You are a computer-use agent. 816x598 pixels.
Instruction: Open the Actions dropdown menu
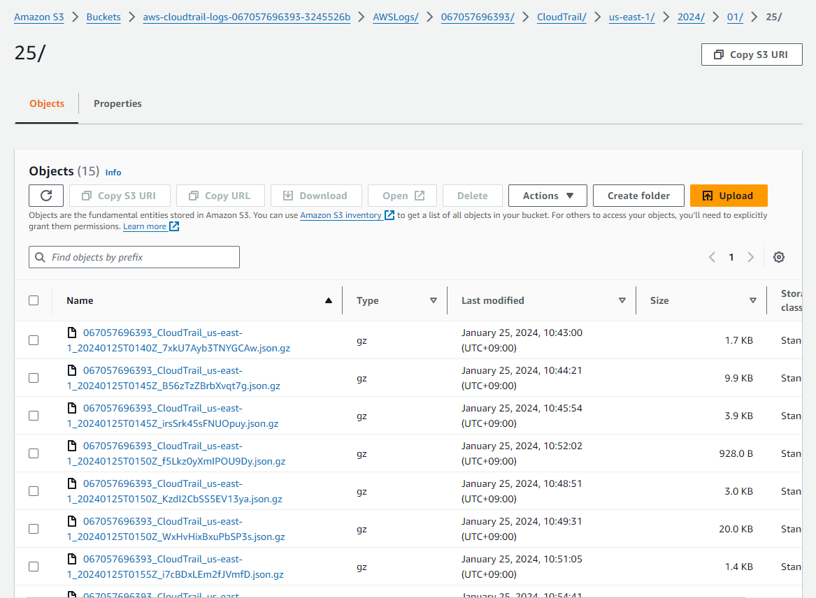pos(548,196)
